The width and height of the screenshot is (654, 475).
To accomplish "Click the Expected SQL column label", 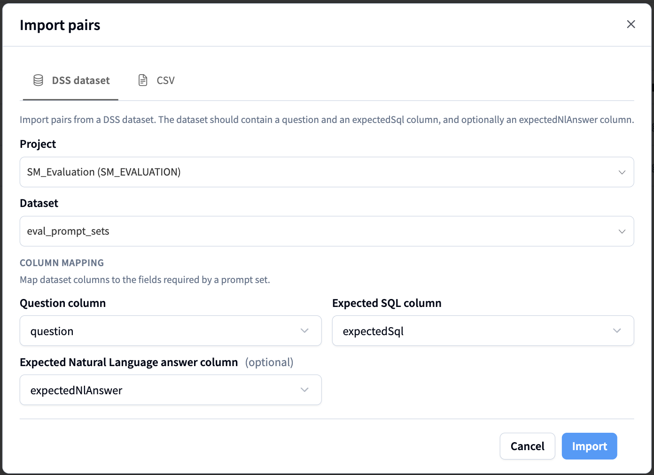I will (387, 303).
